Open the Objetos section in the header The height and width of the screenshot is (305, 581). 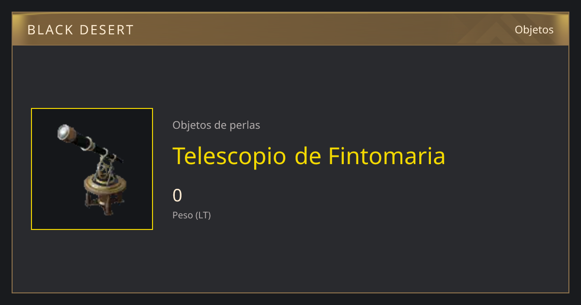coord(534,30)
